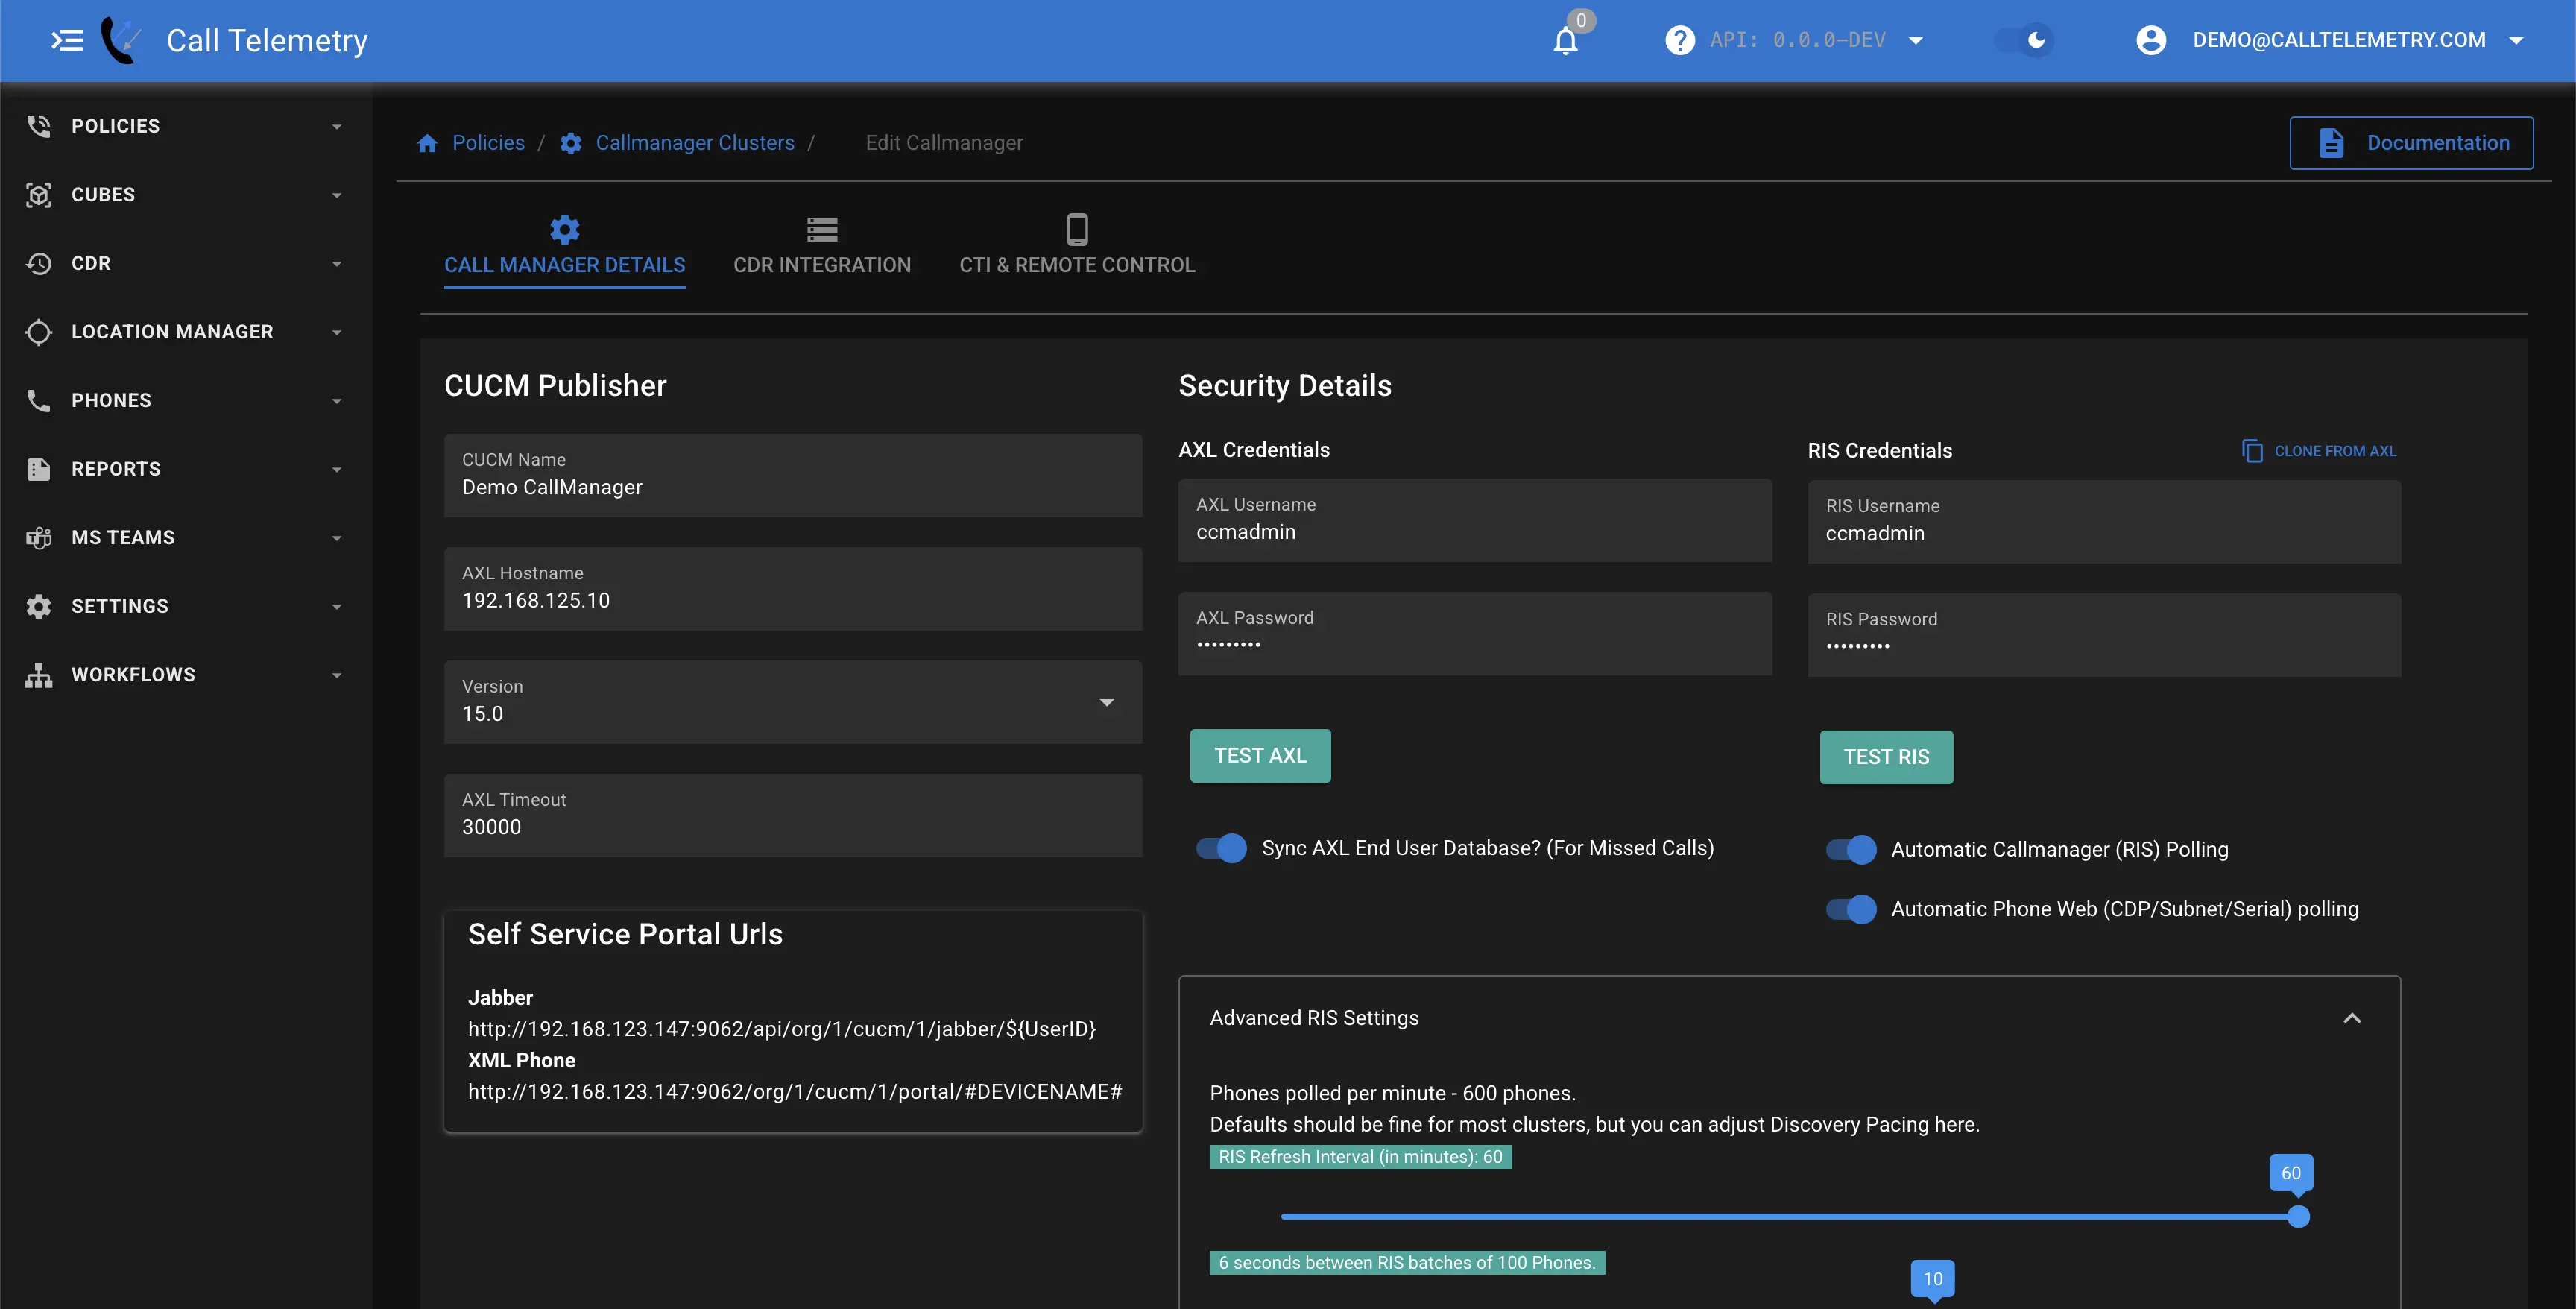Click the help question mark icon

point(1680,40)
